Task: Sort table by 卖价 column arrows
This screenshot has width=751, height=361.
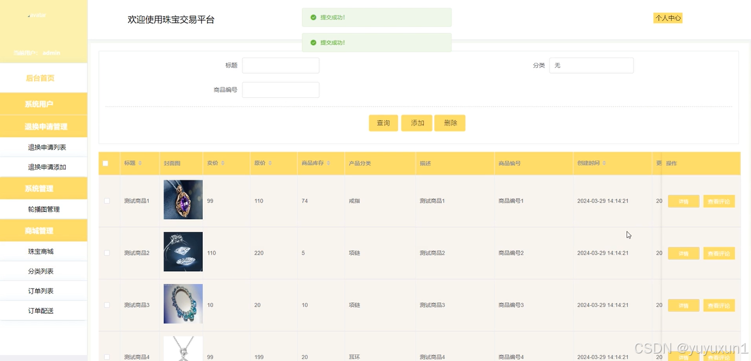Action: pyautogui.click(x=223, y=164)
